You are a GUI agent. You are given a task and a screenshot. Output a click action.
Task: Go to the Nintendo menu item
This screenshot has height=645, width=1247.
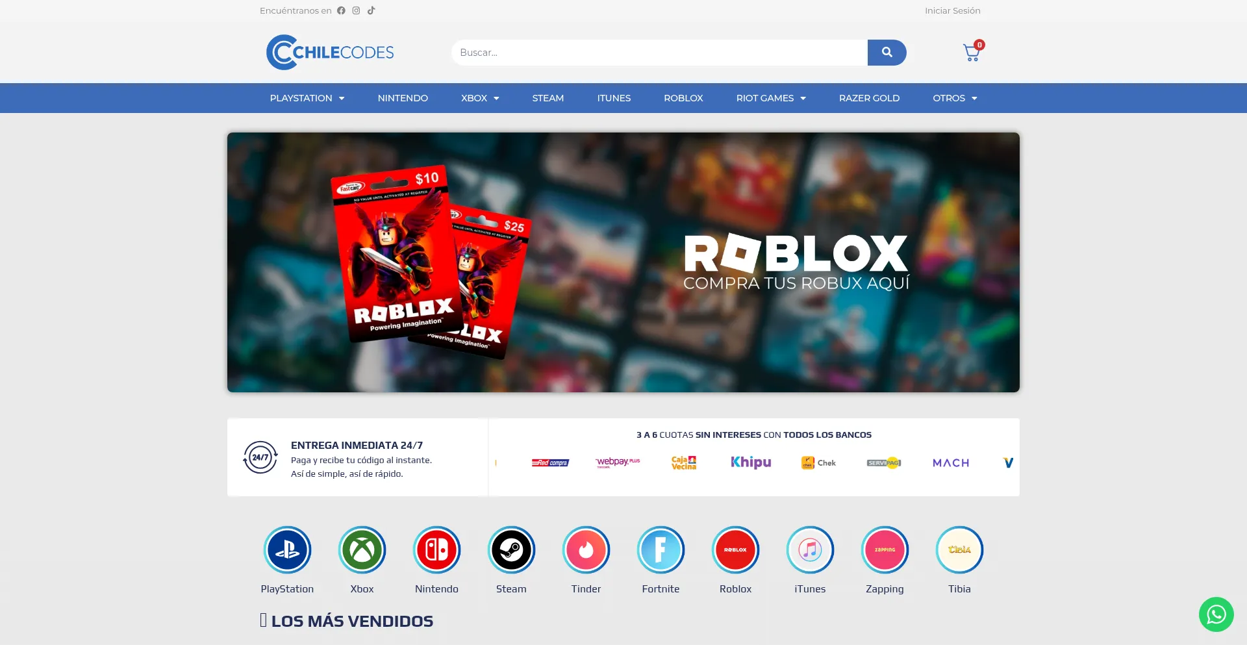pos(403,98)
